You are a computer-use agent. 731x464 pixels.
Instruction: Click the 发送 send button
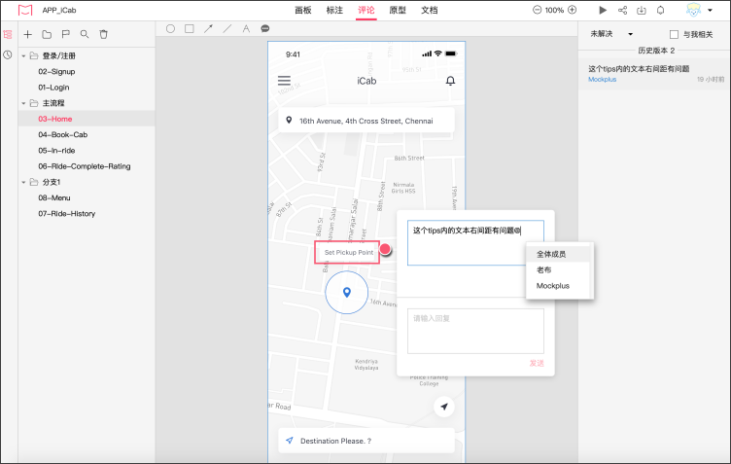(x=536, y=364)
